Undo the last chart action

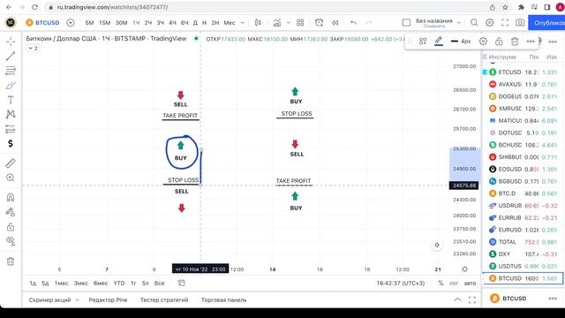353,23
